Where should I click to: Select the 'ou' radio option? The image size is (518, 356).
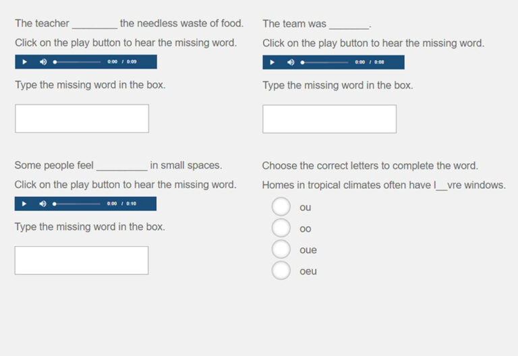pos(281,207)
